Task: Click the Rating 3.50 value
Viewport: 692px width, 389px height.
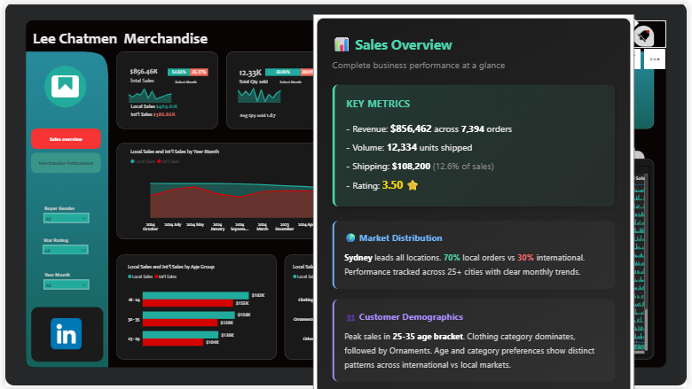Action: [x=392, y=185]
